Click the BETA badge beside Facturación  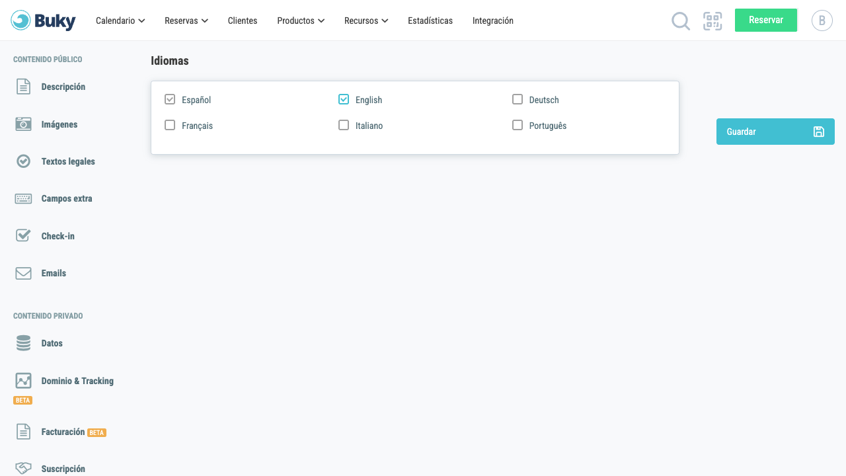pyautogui.click(x=97, y=432)
